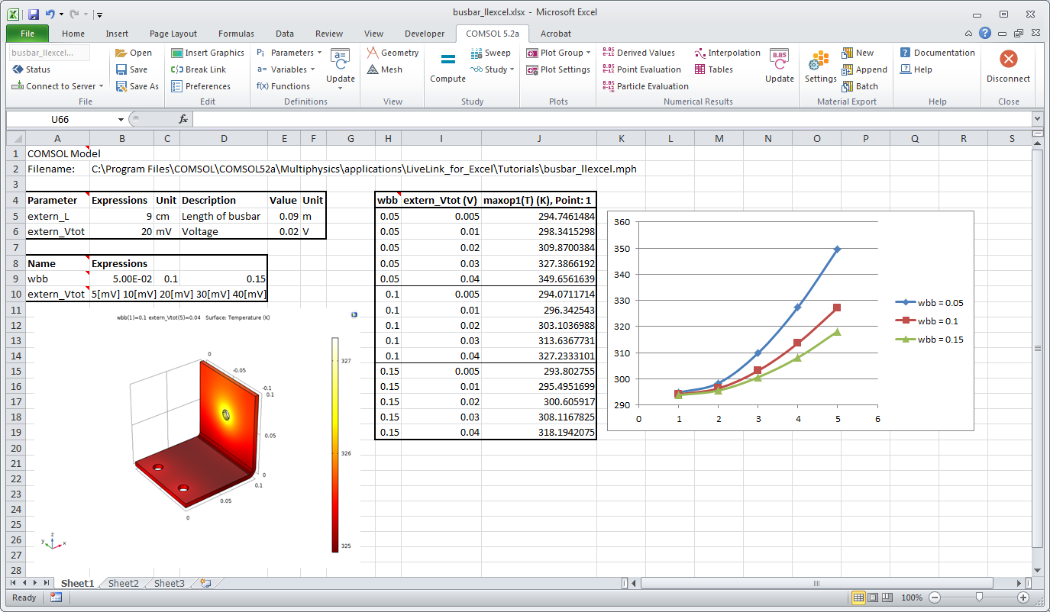Viewport: 1050px width, 612px height.
Task: Click Disconnect to close the connection
Action: pos(1008,66)
